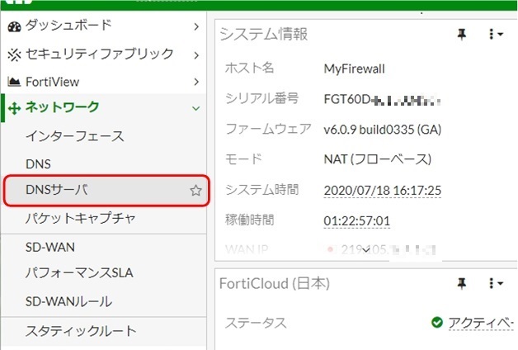Open FortiCloud widget options menu
The image size is (518, 350).
tap(495, 283)
